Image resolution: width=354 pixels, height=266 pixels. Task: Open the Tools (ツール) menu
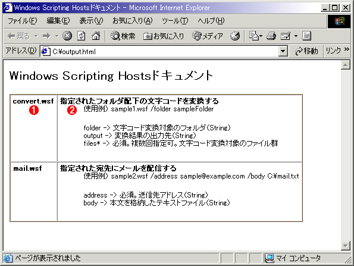(x=175, y=21)
